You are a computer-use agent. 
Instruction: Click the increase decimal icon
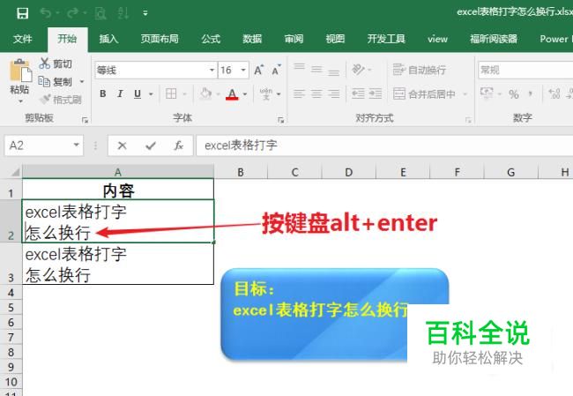pyautogui.click(x=554, y=94)
